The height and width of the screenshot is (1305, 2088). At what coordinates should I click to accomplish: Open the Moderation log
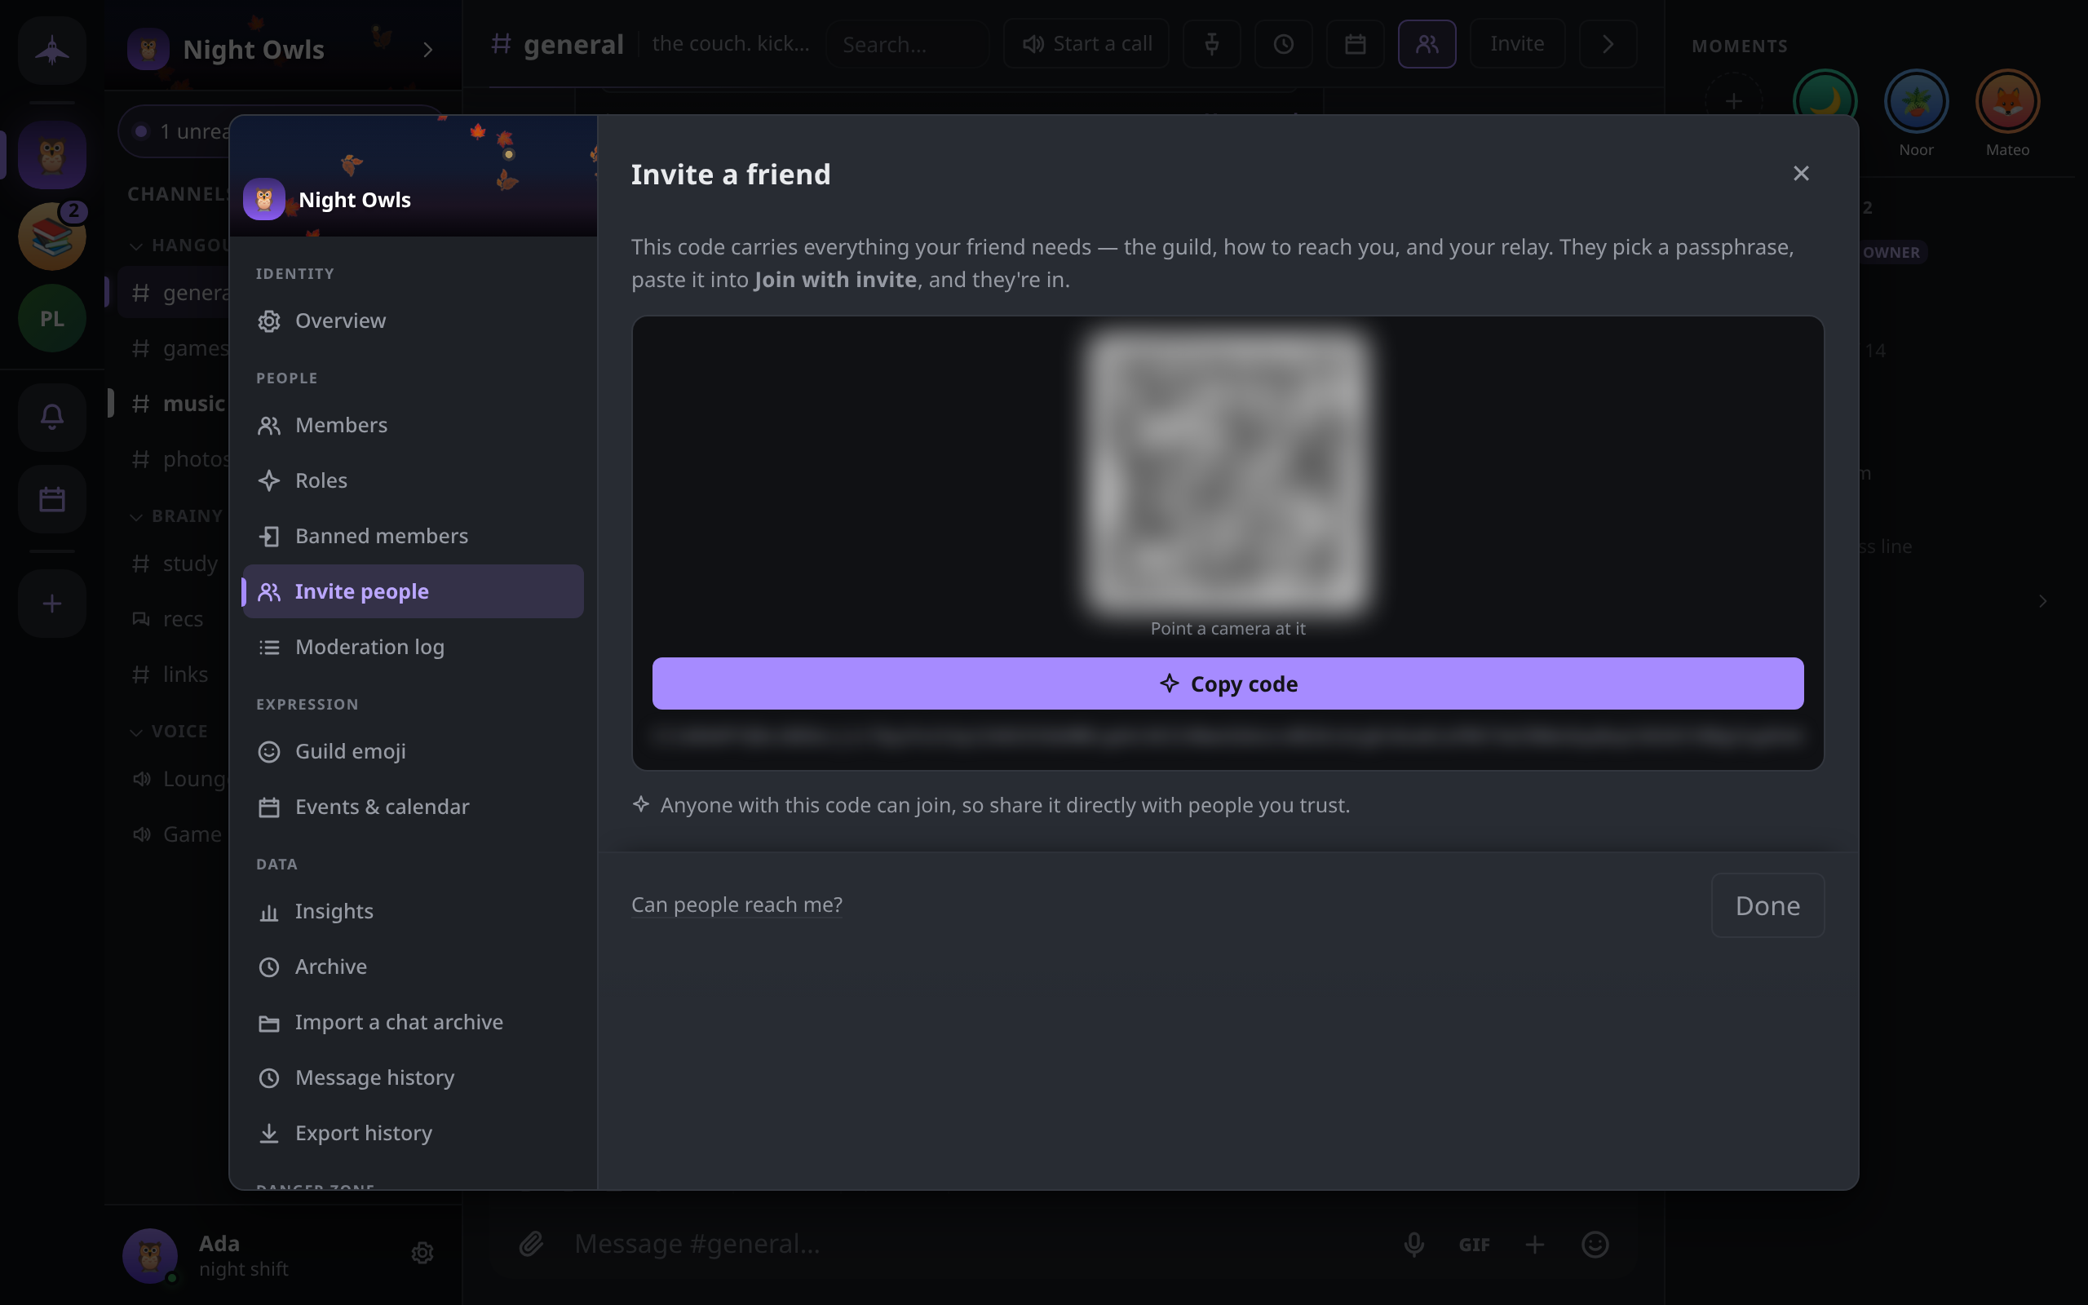[413, 647]
